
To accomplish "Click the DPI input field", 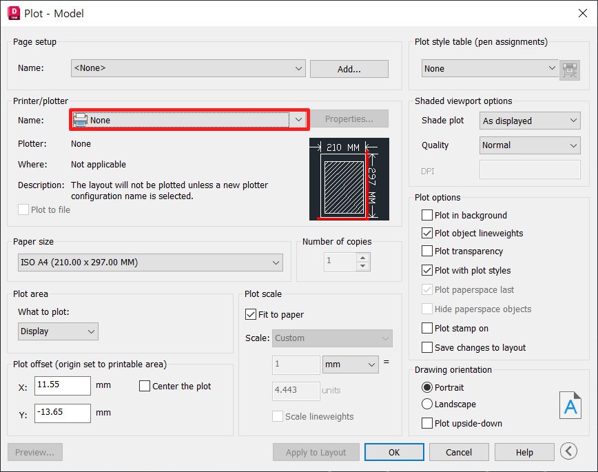I will (530, 170).
